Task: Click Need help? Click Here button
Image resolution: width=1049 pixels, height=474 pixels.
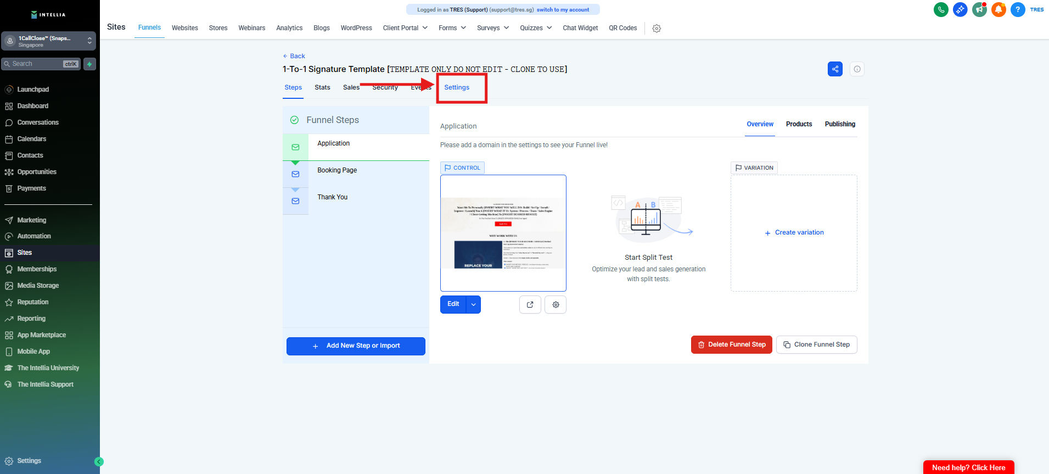Action: (969, 467)
